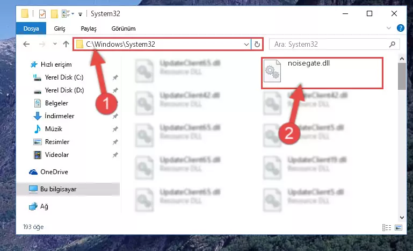Click the Properties checkmark icon in title bar
Image resolution: width=413 pixels, height=251 pixels.
click(x=42, y=14)
